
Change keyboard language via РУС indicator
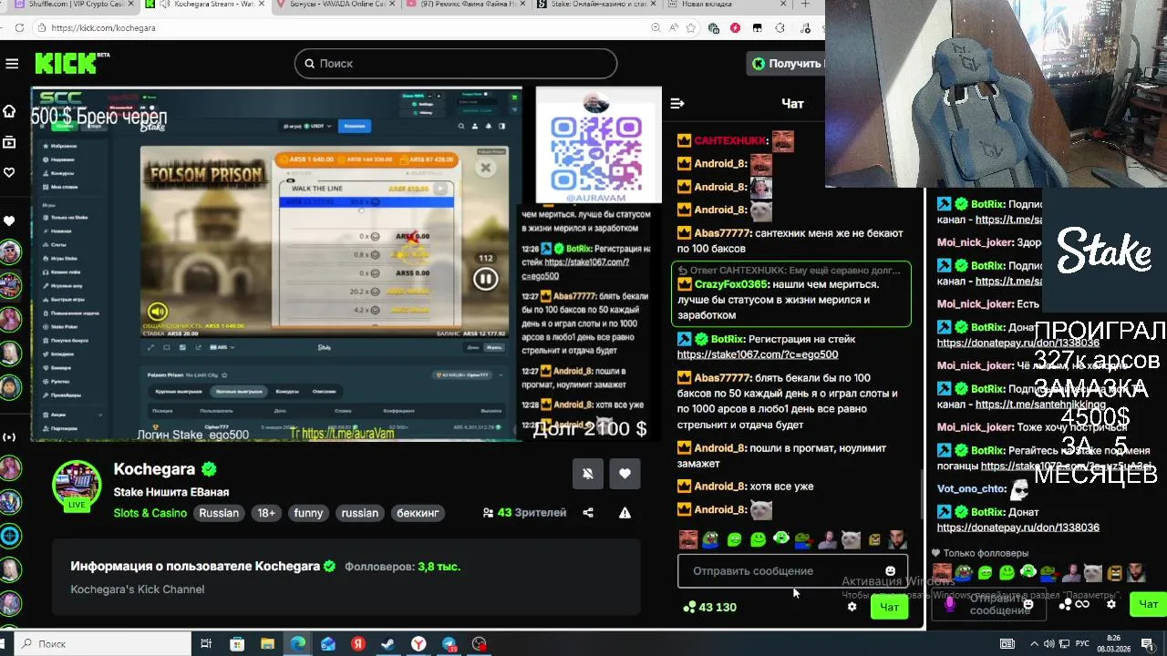pyautogui.click(x=1083, y=644)
